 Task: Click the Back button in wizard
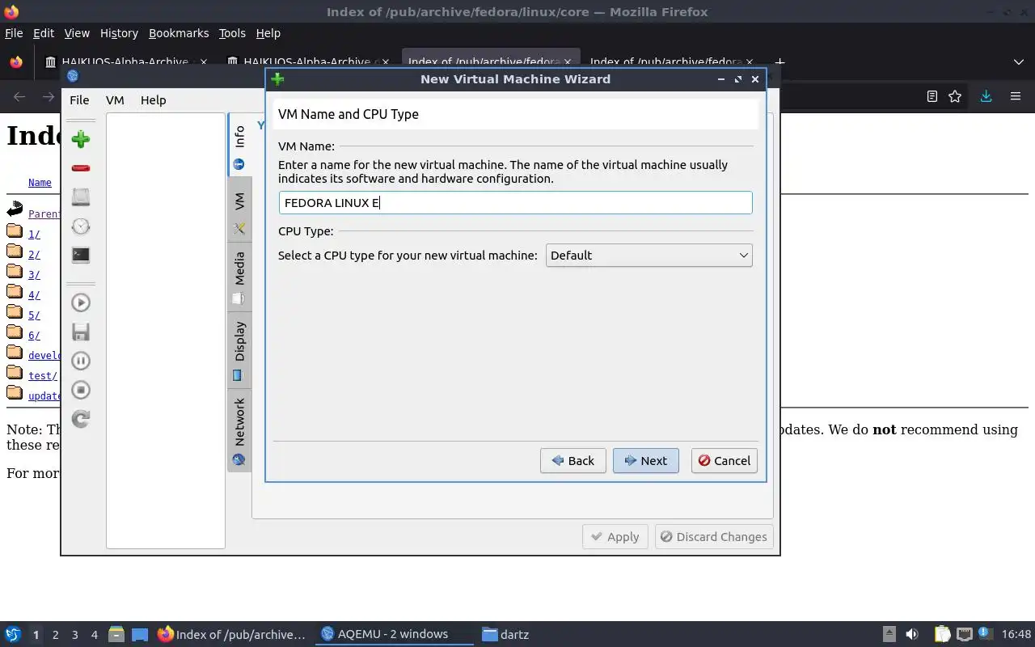click(572, 461)
